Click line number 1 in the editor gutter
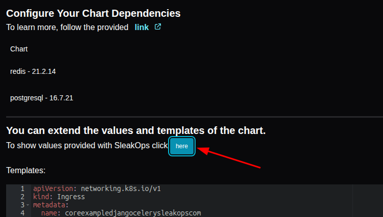 point(22,188)
